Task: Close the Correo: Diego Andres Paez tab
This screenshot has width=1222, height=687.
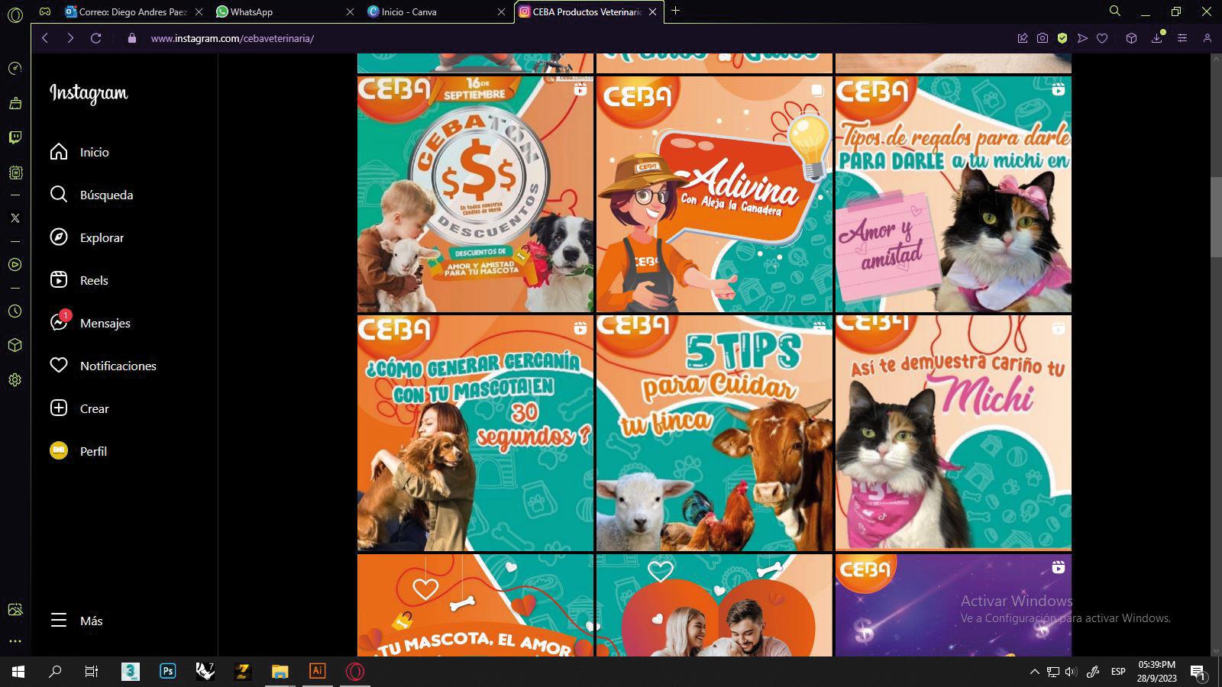Action: pos(199,11)
